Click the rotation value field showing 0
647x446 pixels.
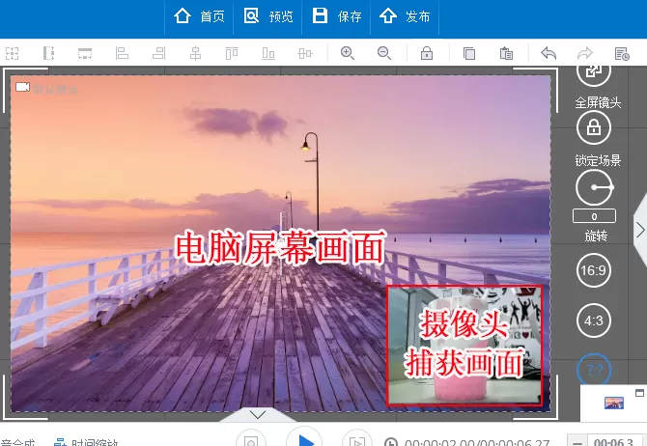(x=594, y=216)
